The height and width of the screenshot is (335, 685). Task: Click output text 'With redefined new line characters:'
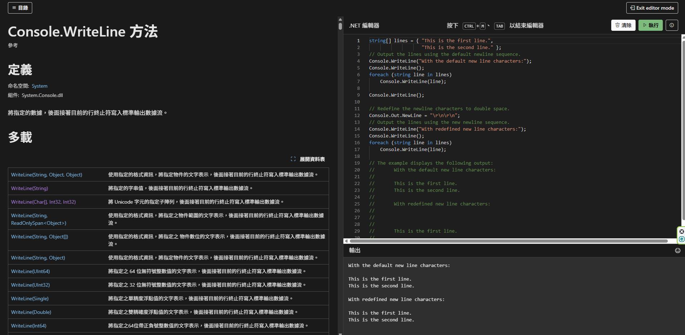[x=396, y=300]
